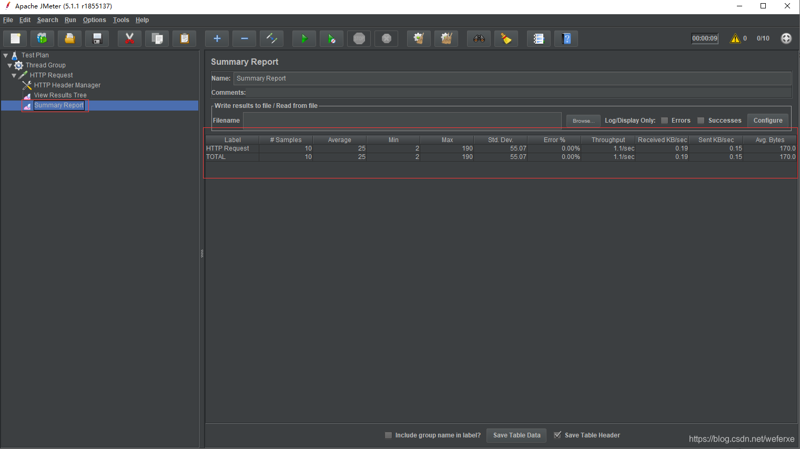
Task: Click the Comments input field
Action: click(520, 93)
